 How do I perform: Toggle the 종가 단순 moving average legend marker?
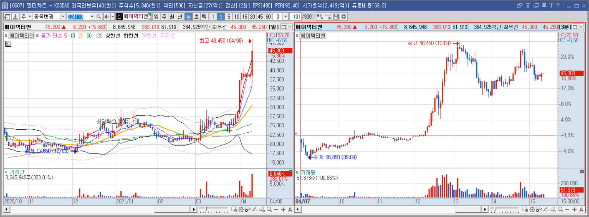38,36
